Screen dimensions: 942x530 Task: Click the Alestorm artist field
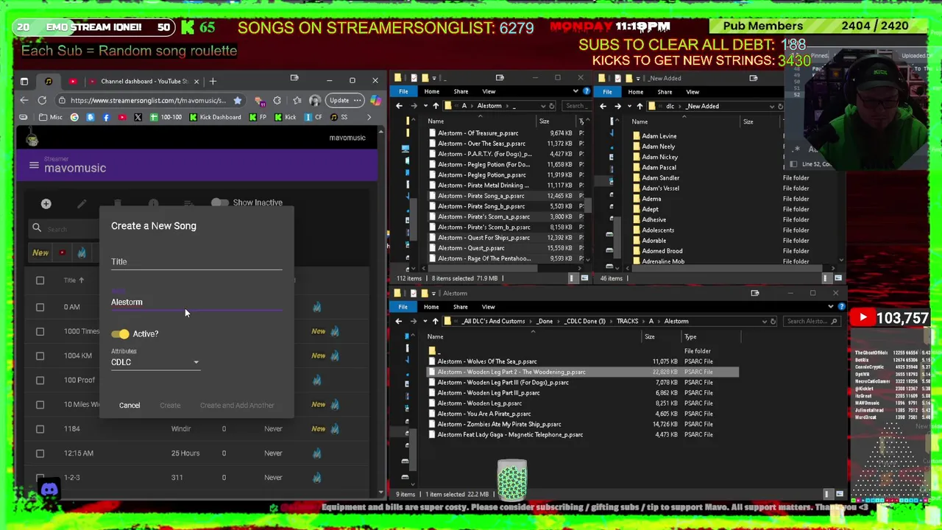point(196,302)
